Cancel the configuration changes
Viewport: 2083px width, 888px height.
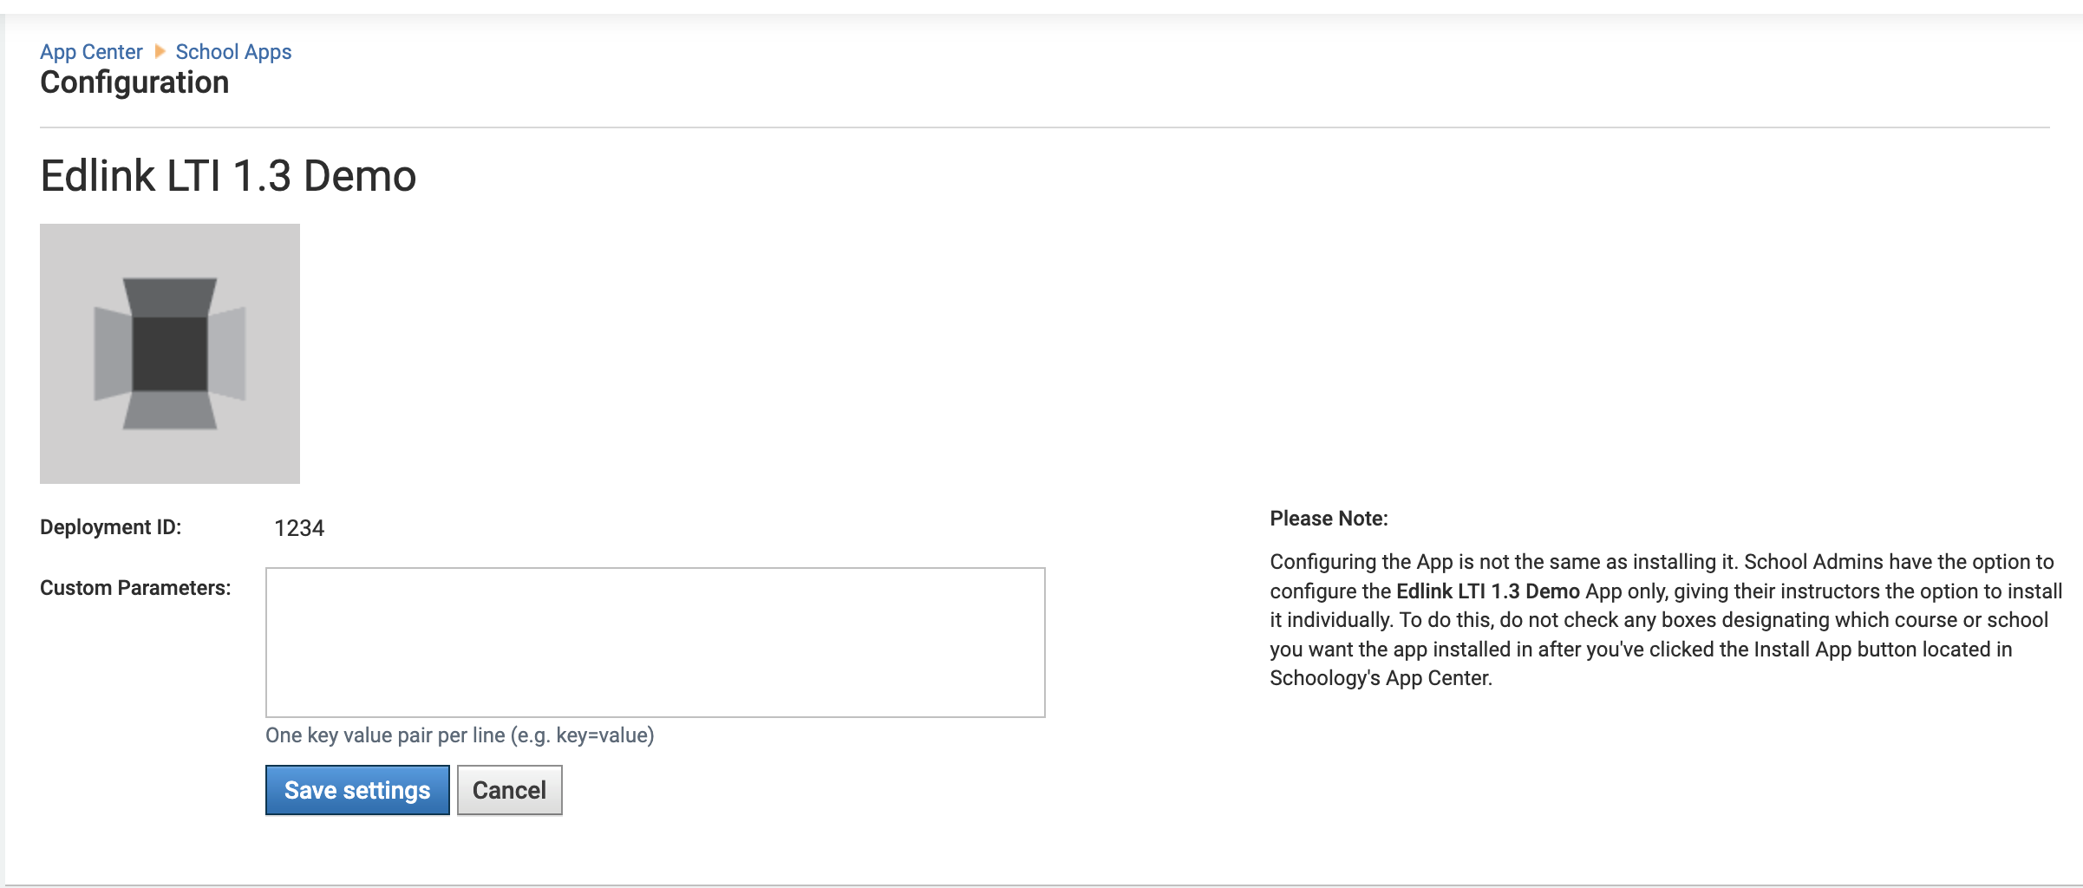pyautogui.click(x=509, y=790)
